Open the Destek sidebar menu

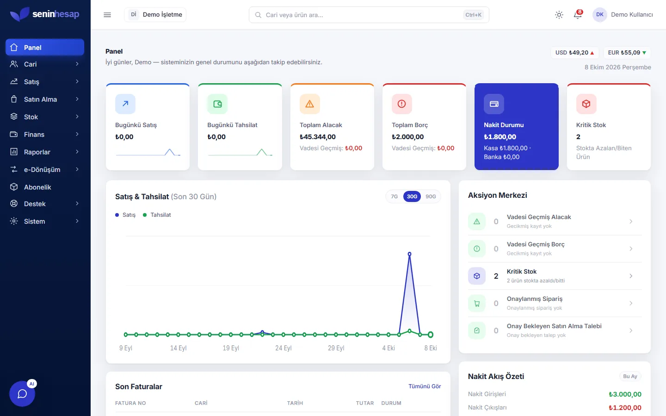click(x=45, y=204)
